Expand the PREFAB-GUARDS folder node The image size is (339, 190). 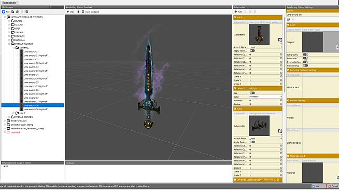[9, 117]
